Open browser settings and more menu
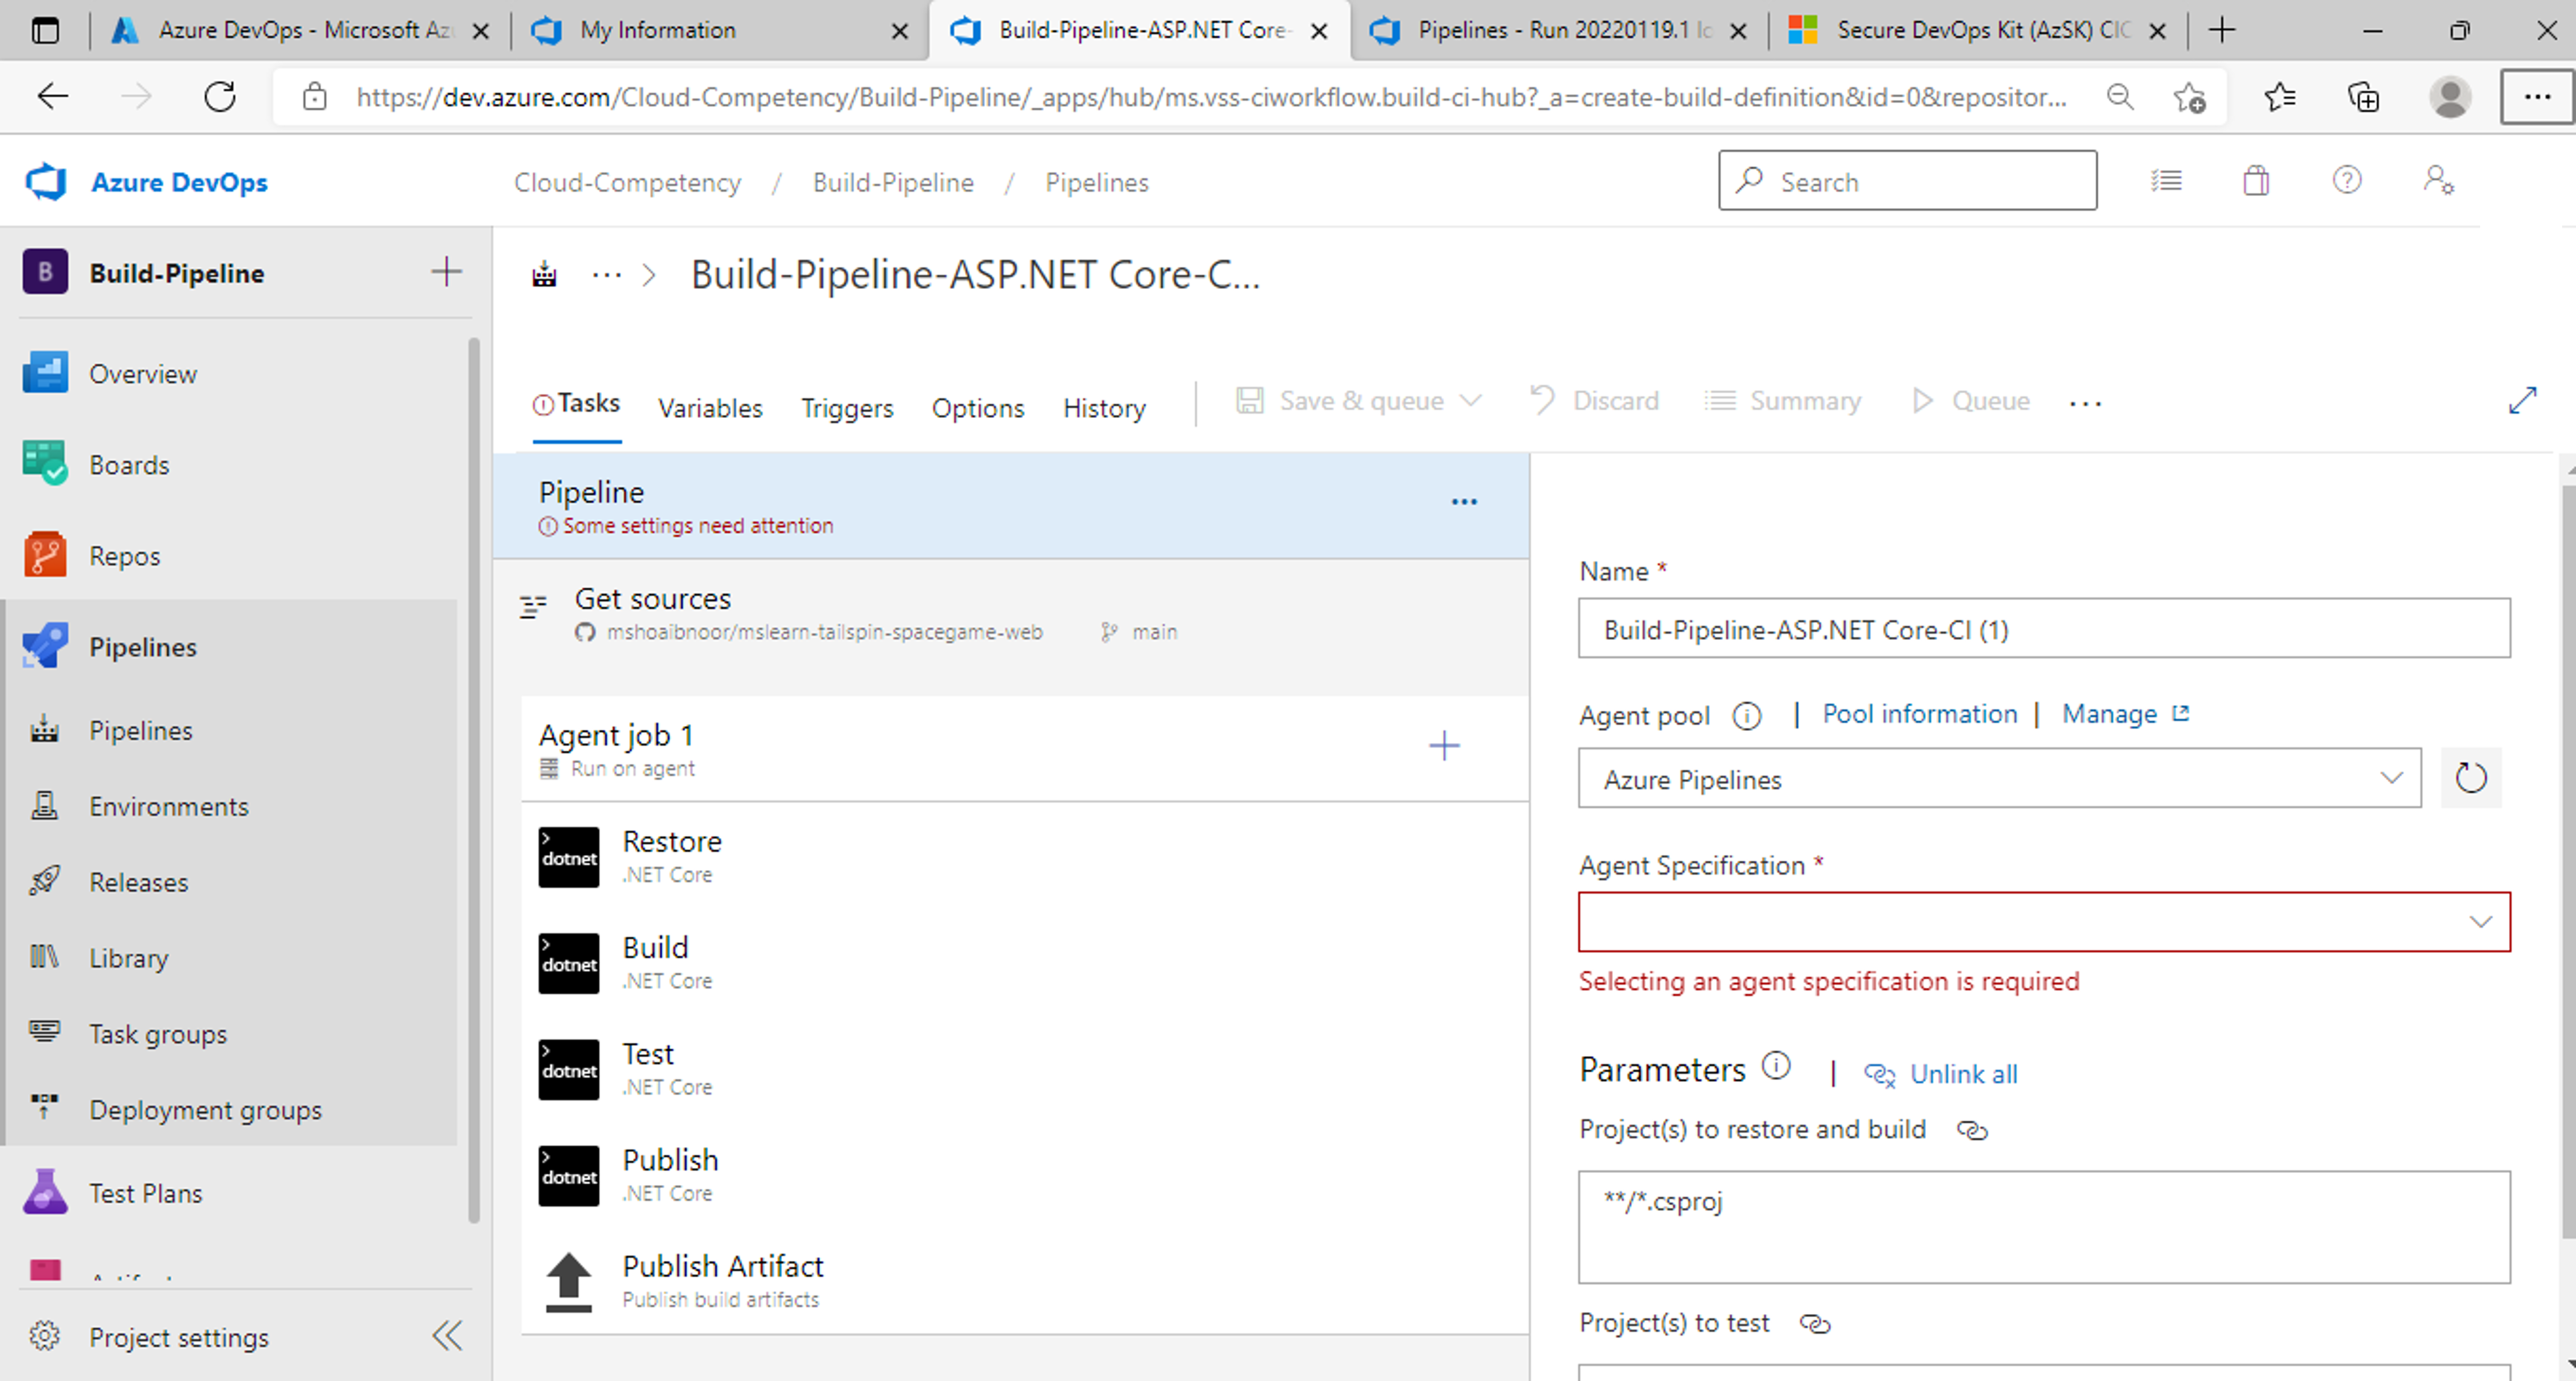2576x1381 pixels. coord(2537,97)
